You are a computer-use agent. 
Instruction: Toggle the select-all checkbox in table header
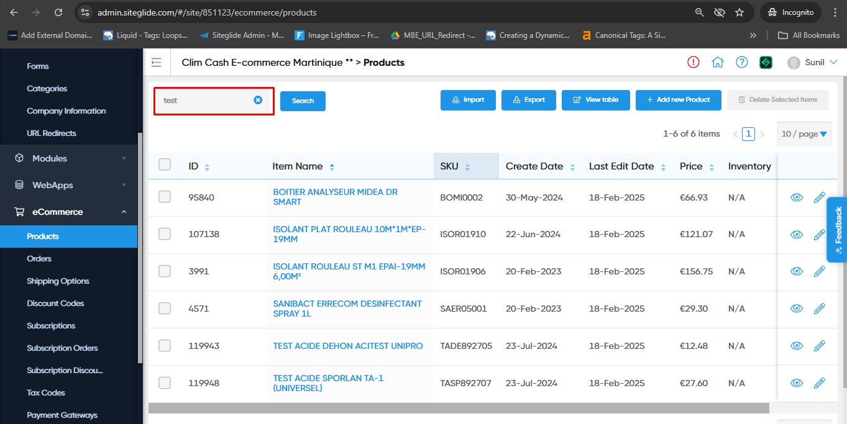pyautogui.click(x=165, y=165)
